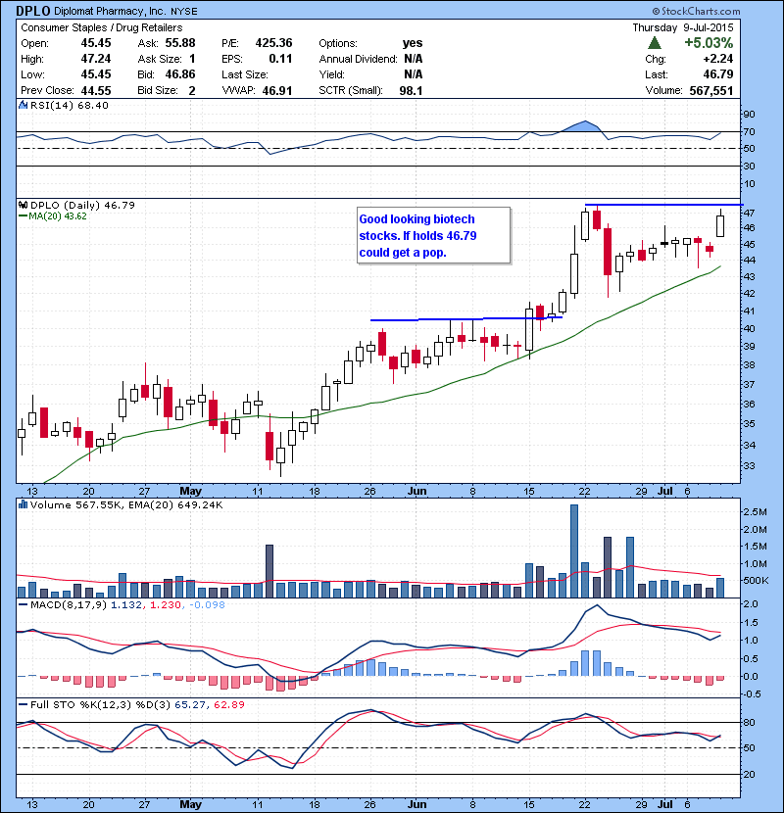Viewport: 784px width, 813px height.
Task: Click the RSI(14) 68.40 label
Action: click(70, 105)
